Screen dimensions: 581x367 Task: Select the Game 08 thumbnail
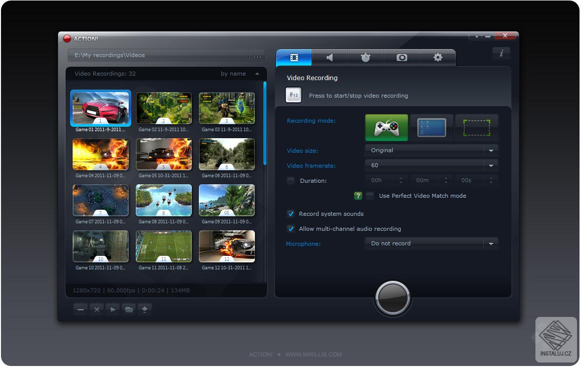click(x=164, y=200)
